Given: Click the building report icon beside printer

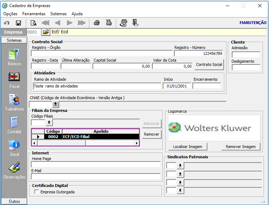Looking at the screenshot, I should [108, 23].
